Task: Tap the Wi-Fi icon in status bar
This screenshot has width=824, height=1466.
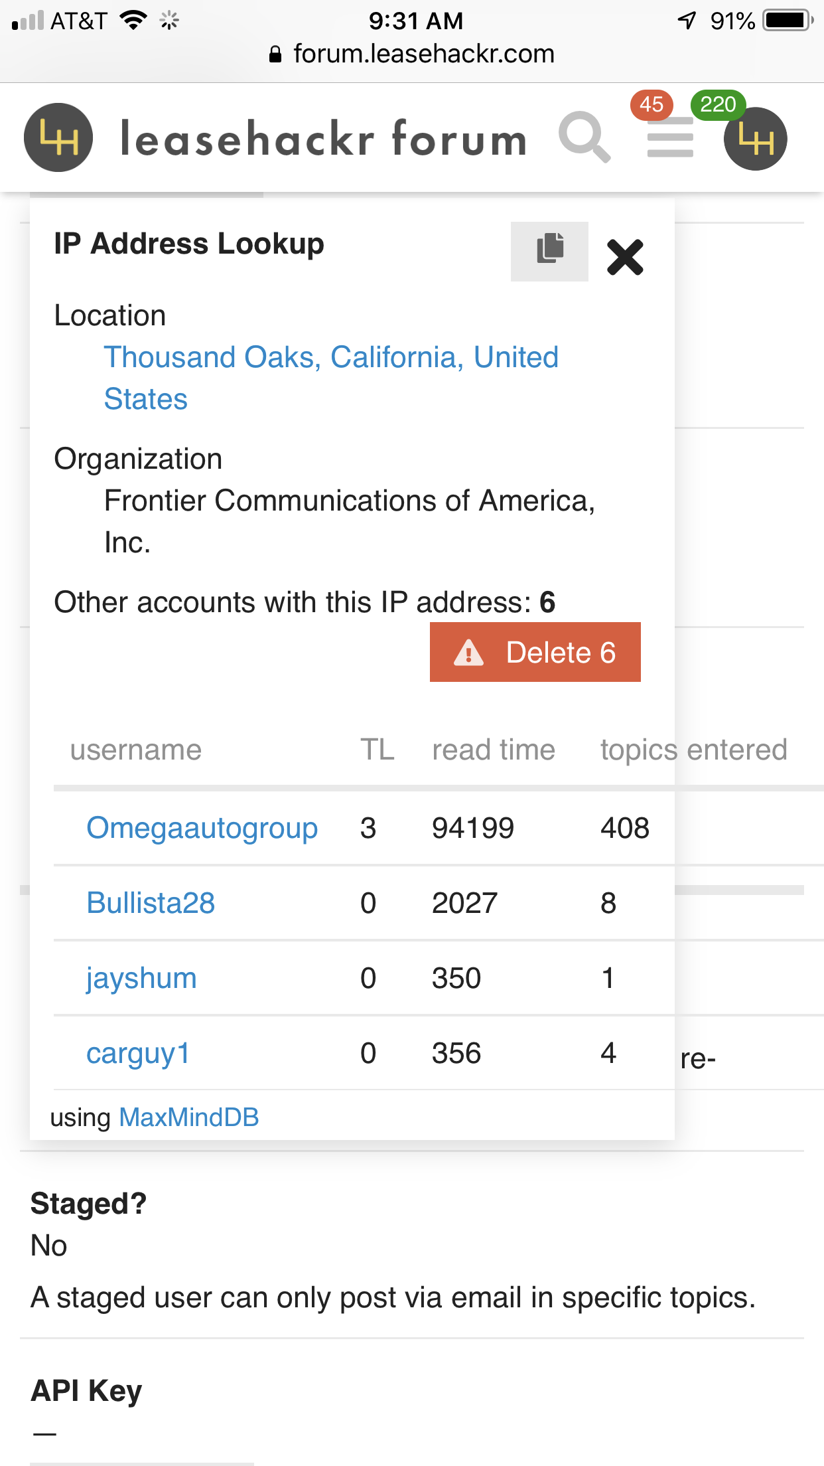Action: pyautogui.click(x=133, y=21)
